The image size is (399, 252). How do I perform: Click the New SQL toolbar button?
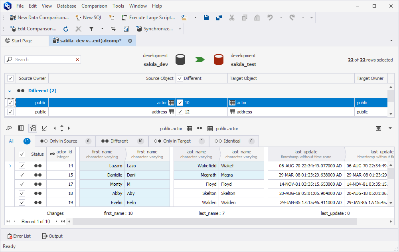point(89,18)
